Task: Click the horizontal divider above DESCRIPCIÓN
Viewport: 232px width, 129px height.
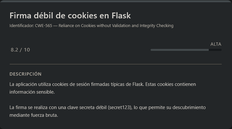Action: click(116, 64)
